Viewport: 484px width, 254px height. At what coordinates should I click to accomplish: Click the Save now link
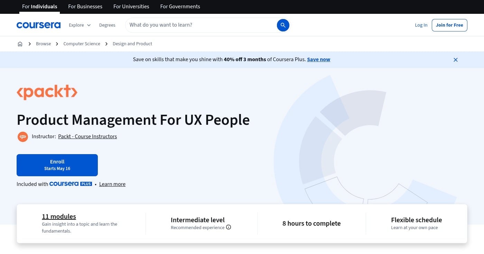319,59
